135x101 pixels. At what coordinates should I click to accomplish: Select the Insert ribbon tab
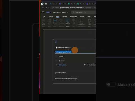tap(58, 16)
